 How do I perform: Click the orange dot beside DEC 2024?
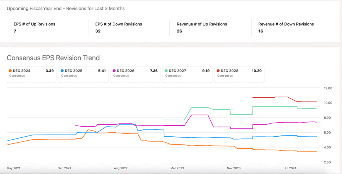point(11,71)
